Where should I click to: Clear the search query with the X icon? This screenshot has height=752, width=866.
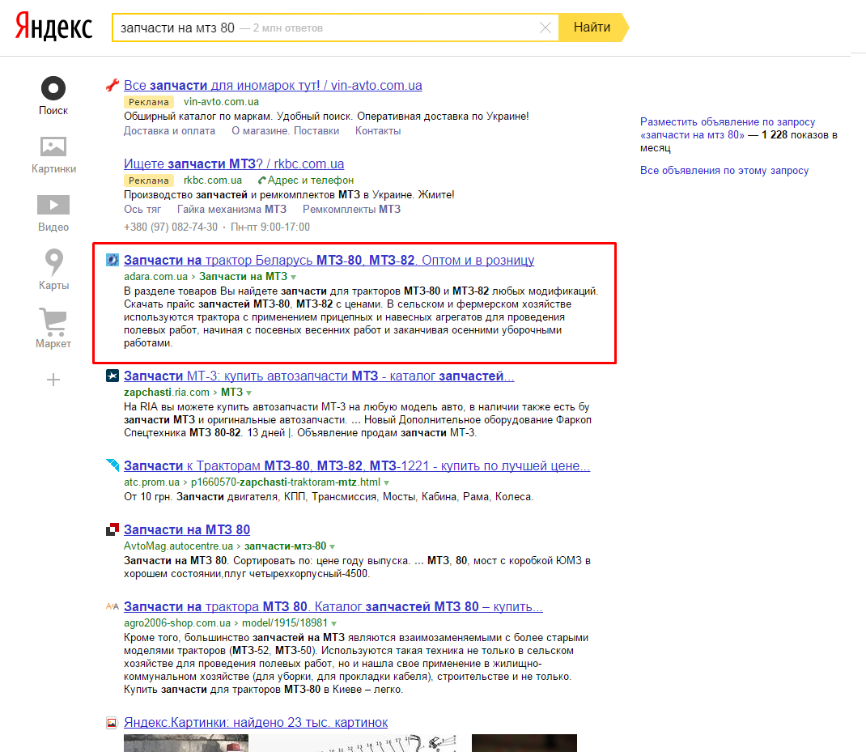[x=545, y=28]
